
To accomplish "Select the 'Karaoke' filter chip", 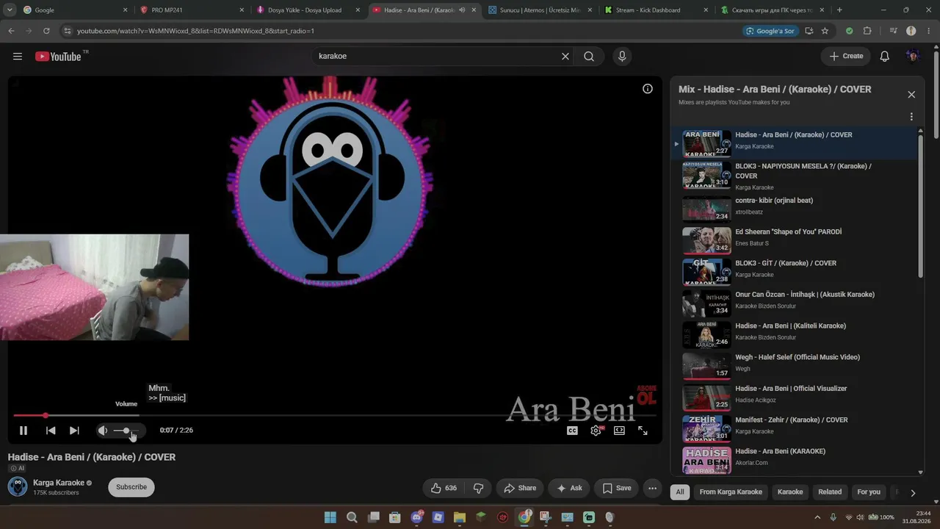I will 790,492.
